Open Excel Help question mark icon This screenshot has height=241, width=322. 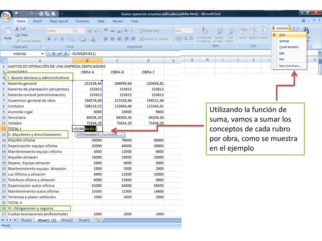click(x=303, y=20)
